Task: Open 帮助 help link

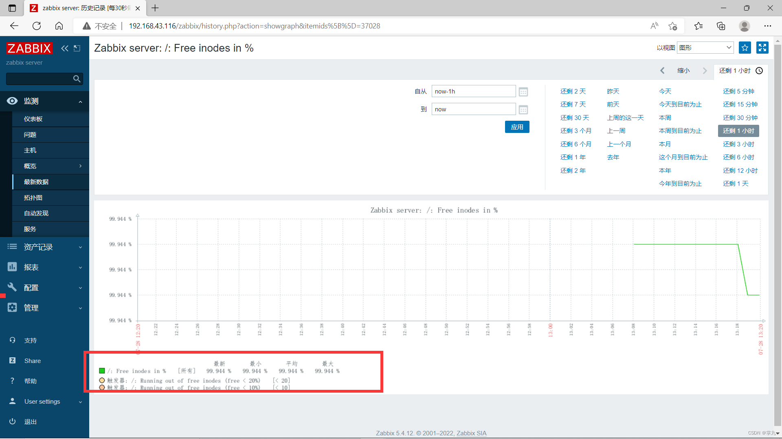Action: tap(30, 381)
